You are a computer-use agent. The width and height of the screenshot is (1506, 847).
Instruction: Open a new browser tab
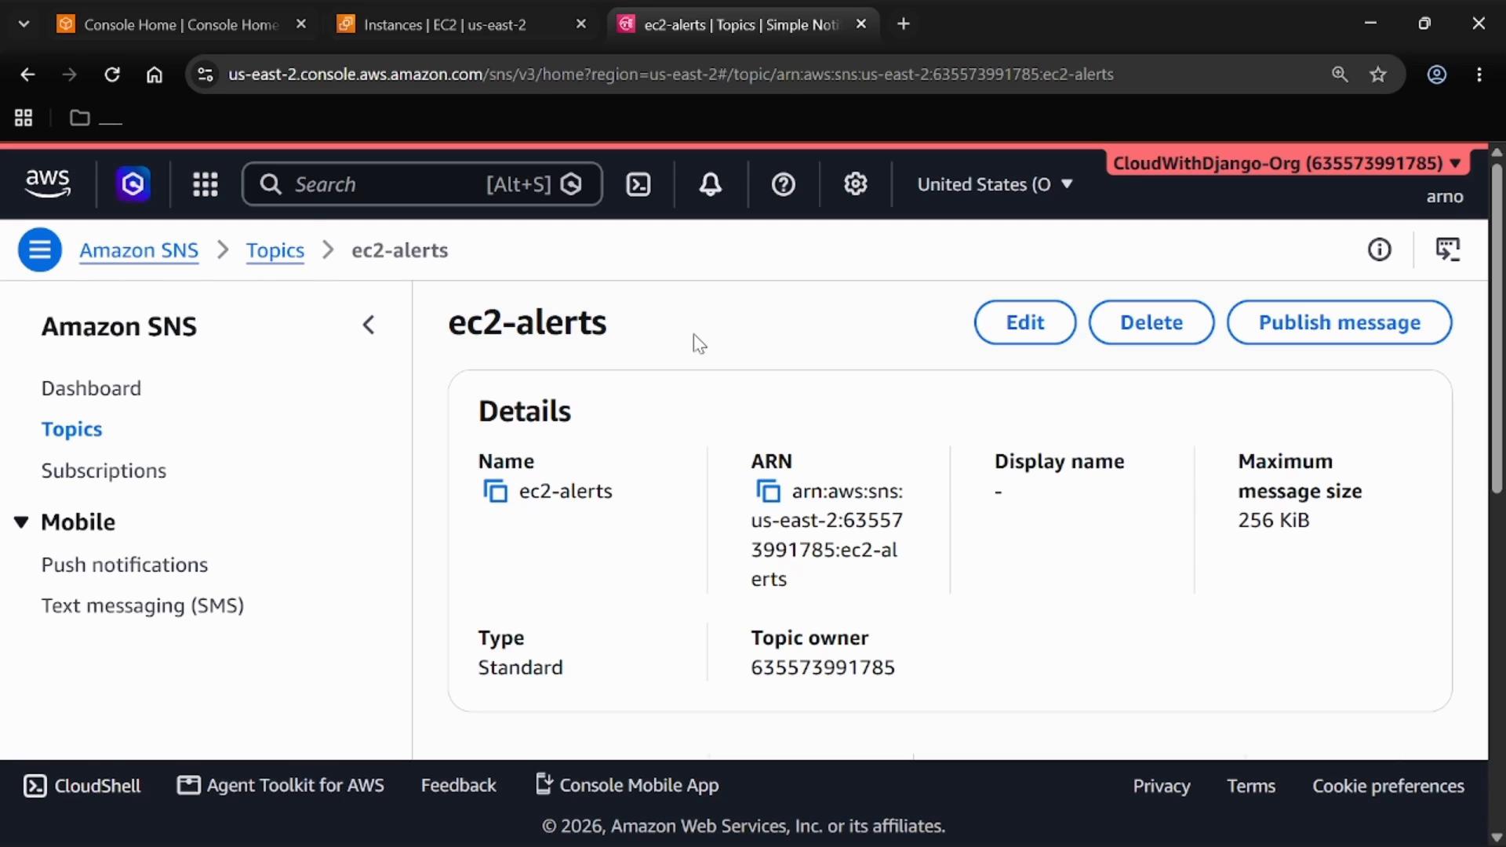(904, 24)
